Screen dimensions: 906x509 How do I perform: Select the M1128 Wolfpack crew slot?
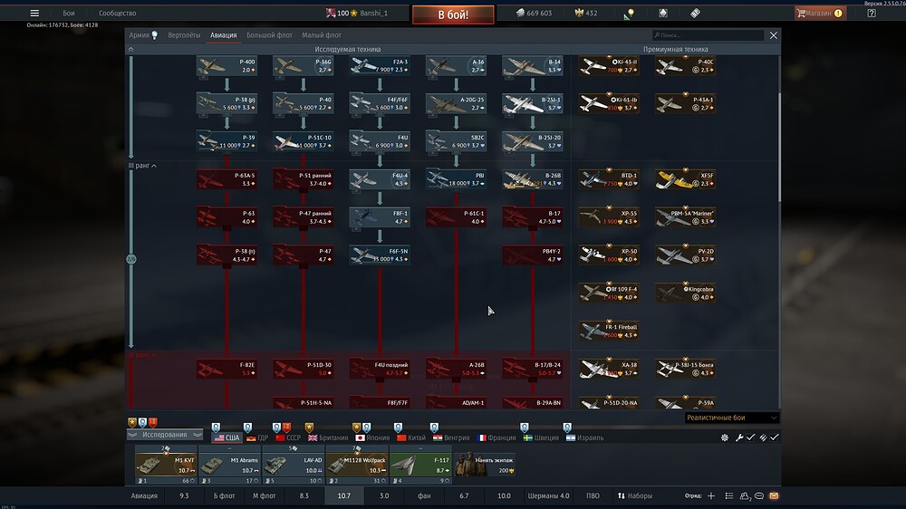pyautogui.click(x=358, y=465)
